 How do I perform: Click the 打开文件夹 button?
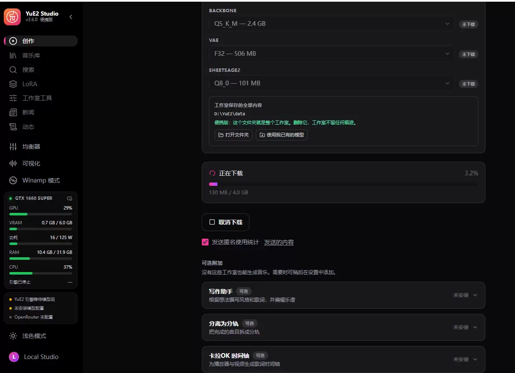coord(233,135)
